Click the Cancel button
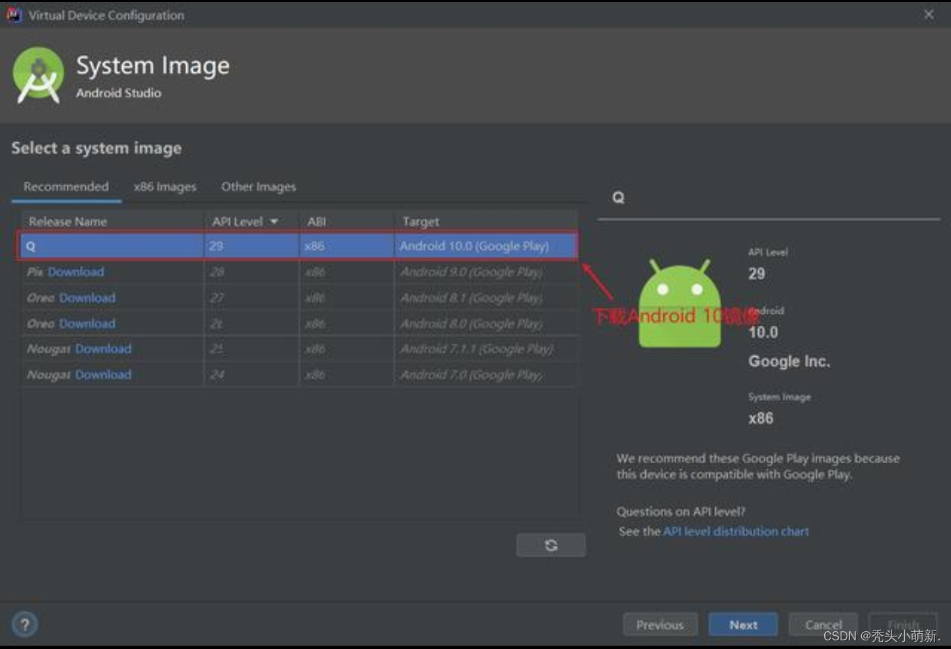This screenshot has width=951, height=649. click(823, 625)
